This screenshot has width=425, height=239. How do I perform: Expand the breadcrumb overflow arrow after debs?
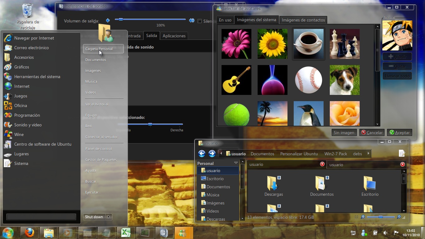click(x=368, y=153)
